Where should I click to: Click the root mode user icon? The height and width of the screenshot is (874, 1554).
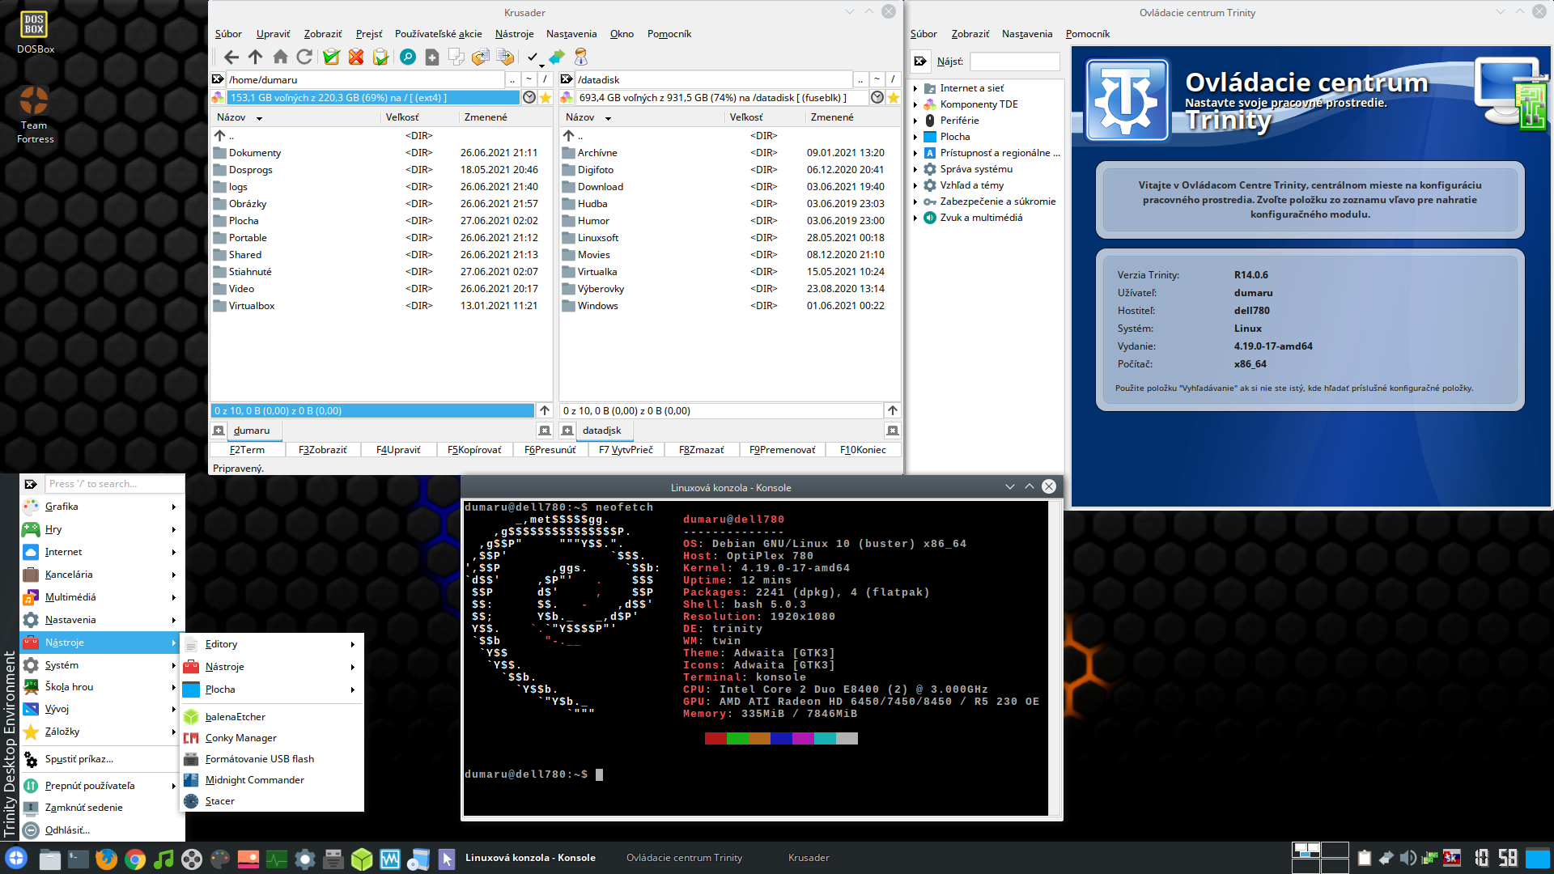coord(581,57)
